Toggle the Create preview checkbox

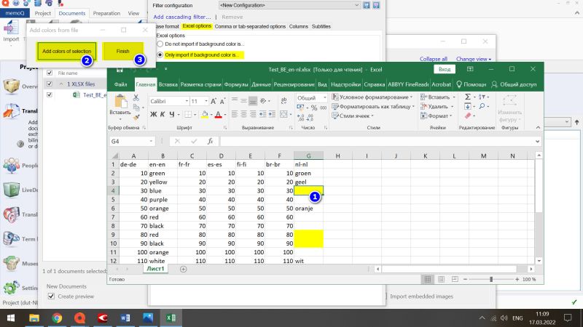click(51, 296)
